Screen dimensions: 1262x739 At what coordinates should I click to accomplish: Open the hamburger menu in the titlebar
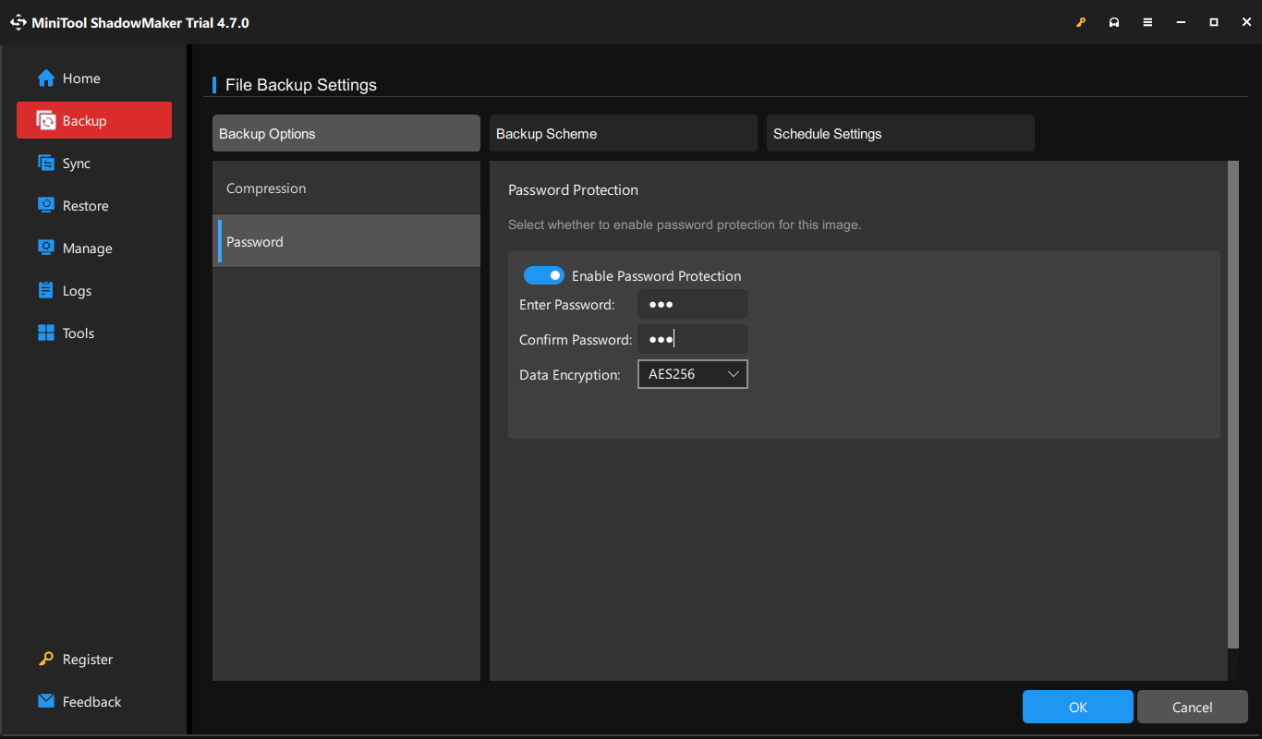(x=1147, y=21)
